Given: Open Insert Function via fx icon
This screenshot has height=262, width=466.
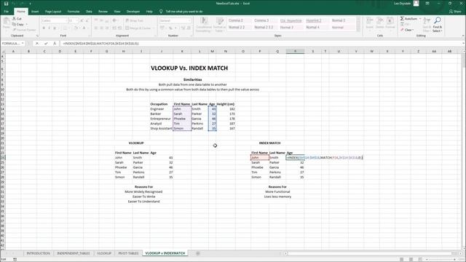Looking at the screenshot, I should tap(55, 44).
